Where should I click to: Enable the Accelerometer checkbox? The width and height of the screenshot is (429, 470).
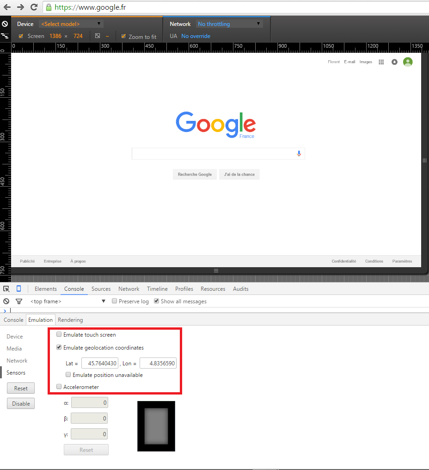(x=59, y=387)
